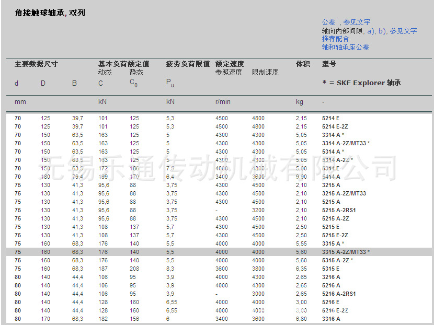Viewport: 434px width, 325px height.
Task: Click the 角接触球轴承, 双列 page title
Action: [50, 13]
